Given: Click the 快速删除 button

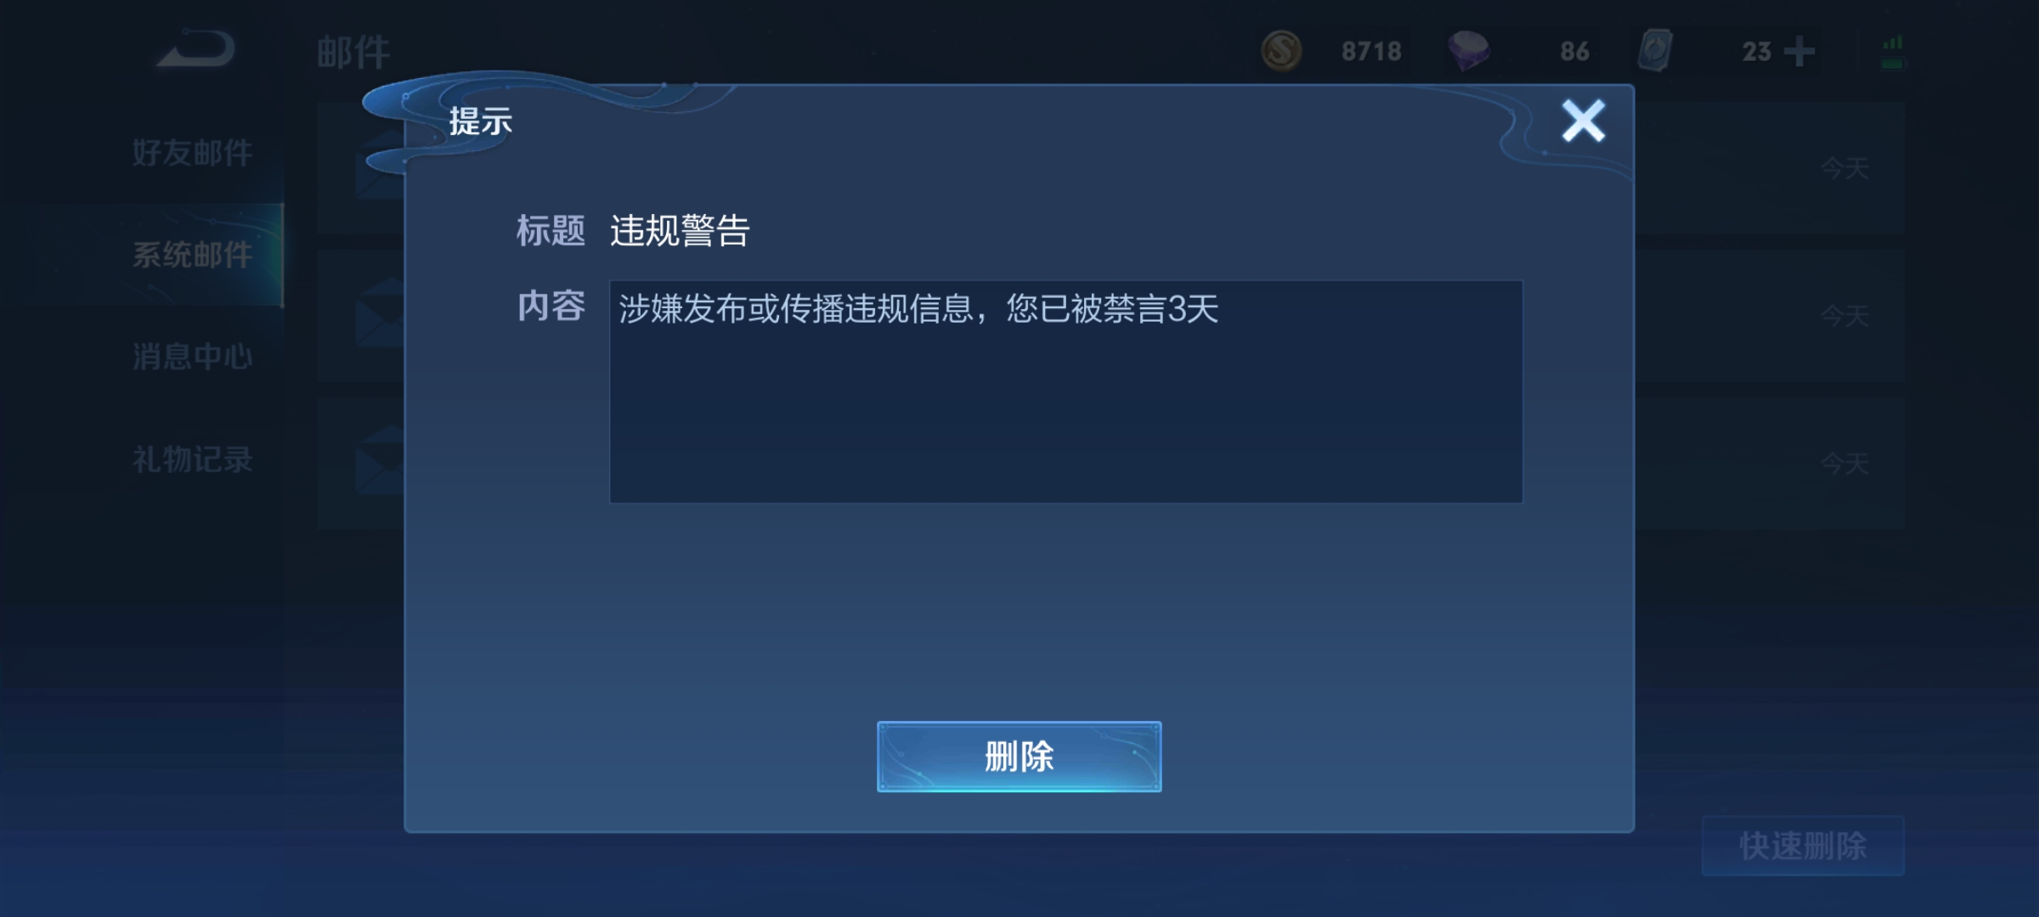Looking at the screenshot, I should tap(1803, 846).
